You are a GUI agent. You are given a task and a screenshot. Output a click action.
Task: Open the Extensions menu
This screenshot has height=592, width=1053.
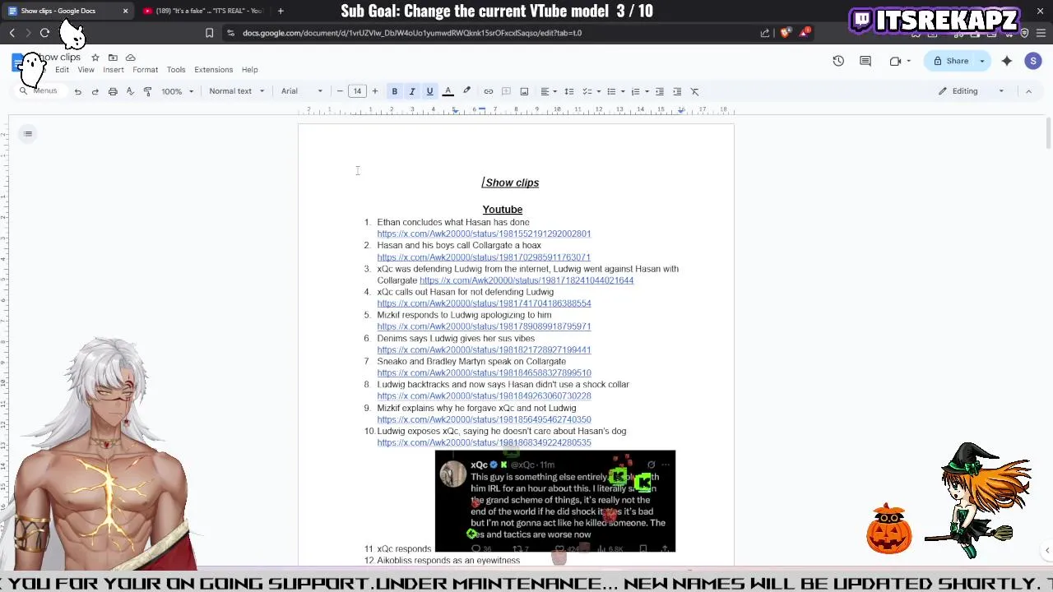tap(213, 70)
